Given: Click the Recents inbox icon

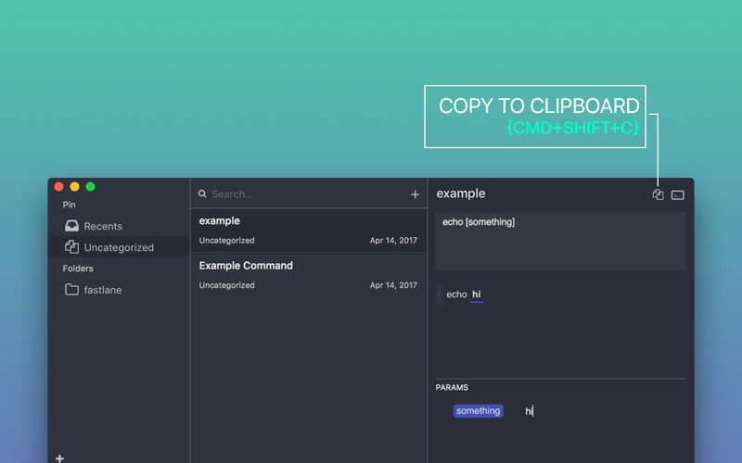Looking at the screenshot, I should coord(72,226).
